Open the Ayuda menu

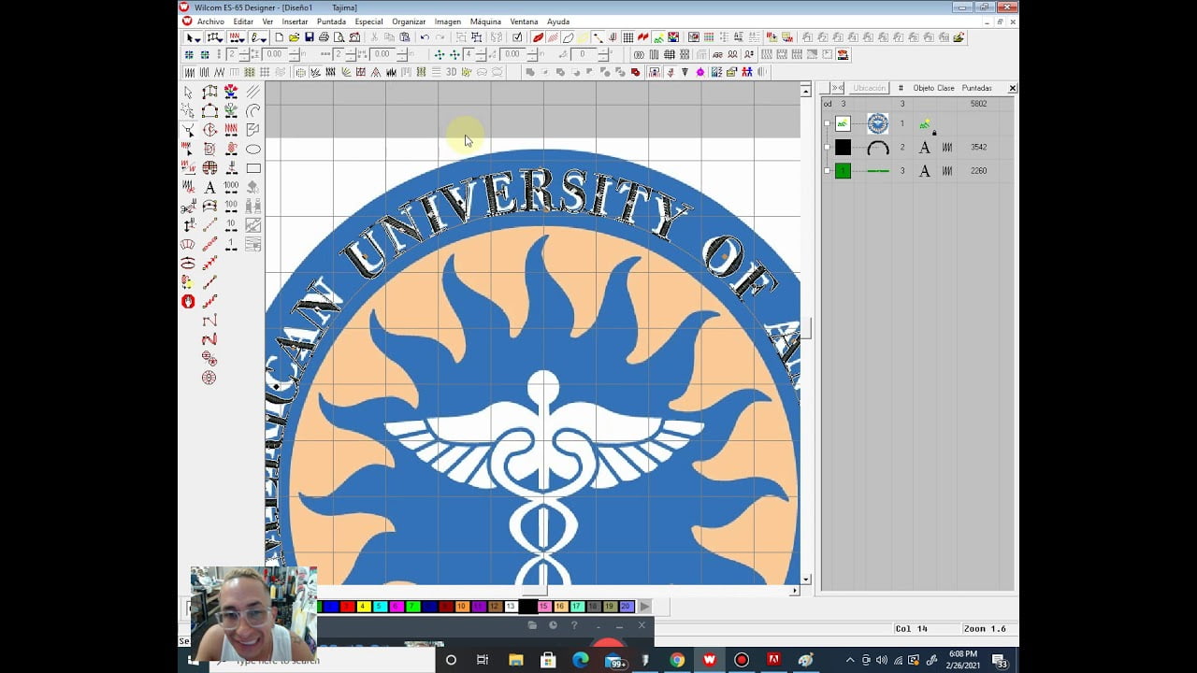(x=558, y=21)
